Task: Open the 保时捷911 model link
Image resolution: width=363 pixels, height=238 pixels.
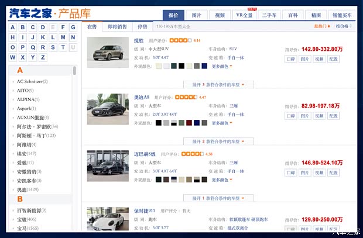Action: [x=145, y=211]
